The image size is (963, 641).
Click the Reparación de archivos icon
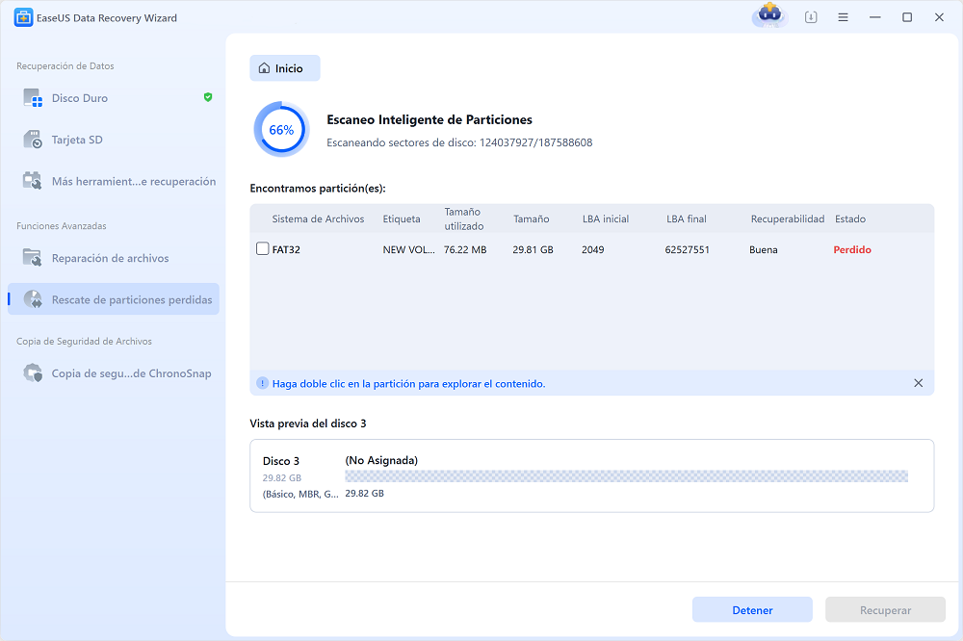coord(33,258)
